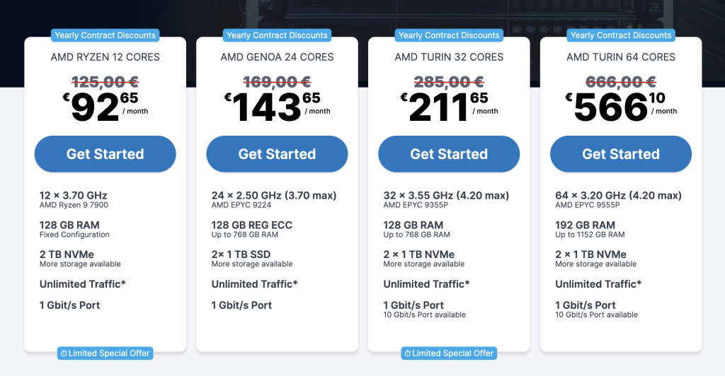
Task: Select the AMD TURIN 64 CORES title
Action: [x=620, y=57]
